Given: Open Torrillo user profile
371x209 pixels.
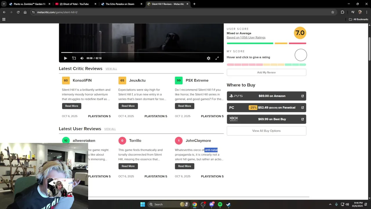Looking at the screenshot, I should (x=135, y=140).
